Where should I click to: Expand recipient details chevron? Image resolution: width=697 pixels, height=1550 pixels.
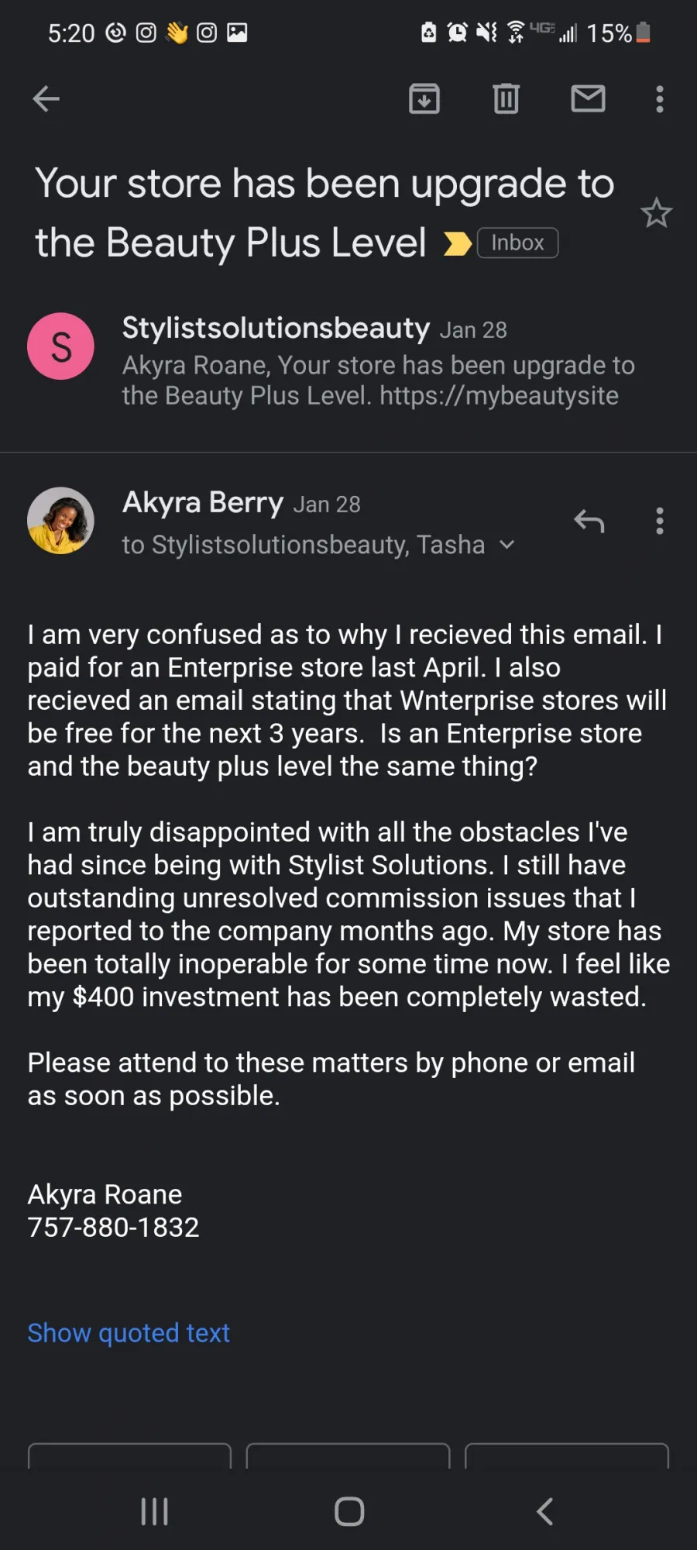[x=507, y=545]
